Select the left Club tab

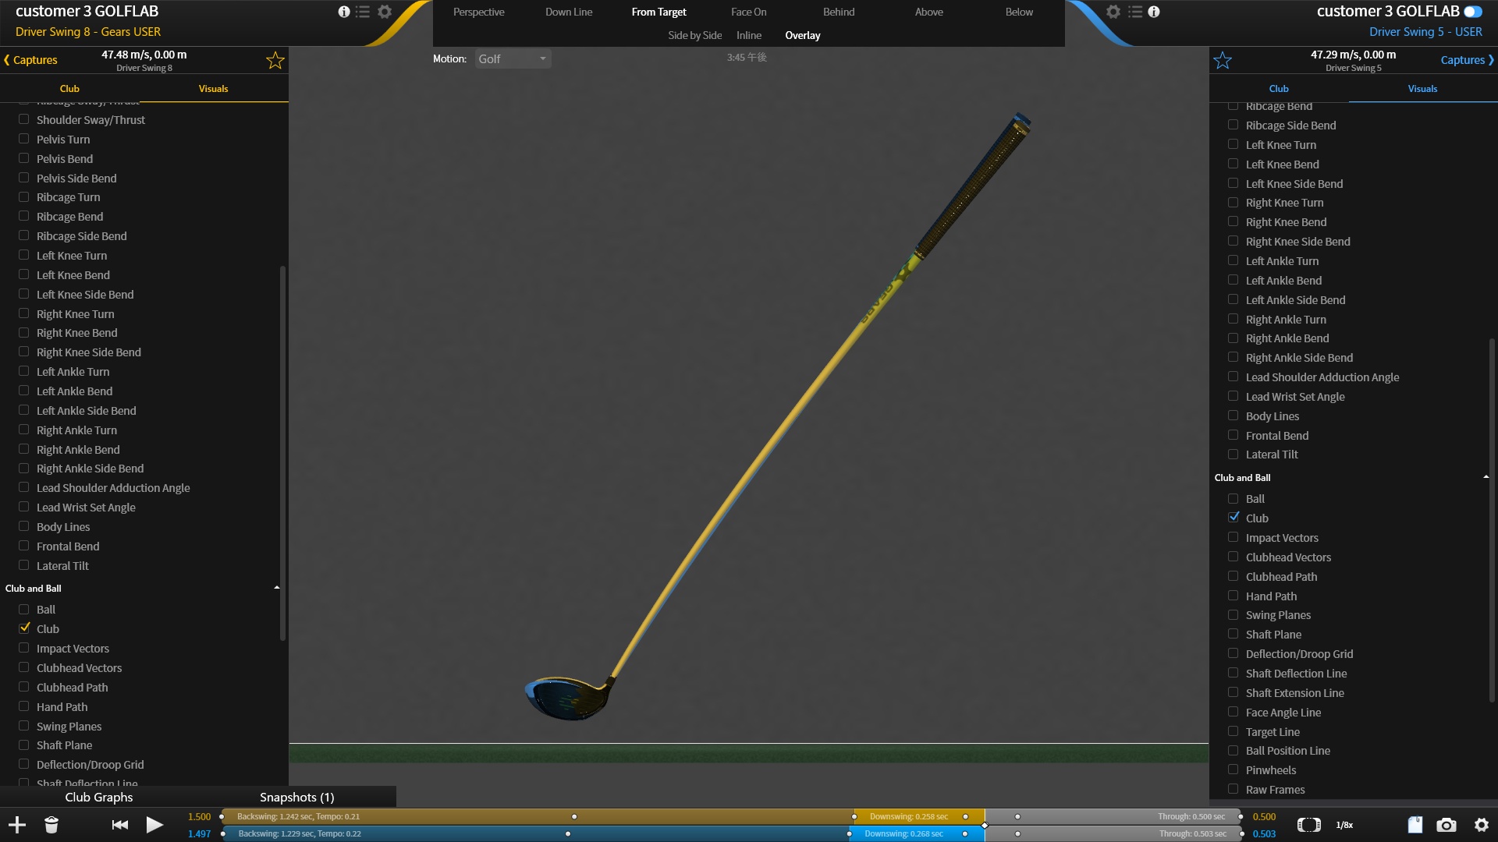point(69,89)
